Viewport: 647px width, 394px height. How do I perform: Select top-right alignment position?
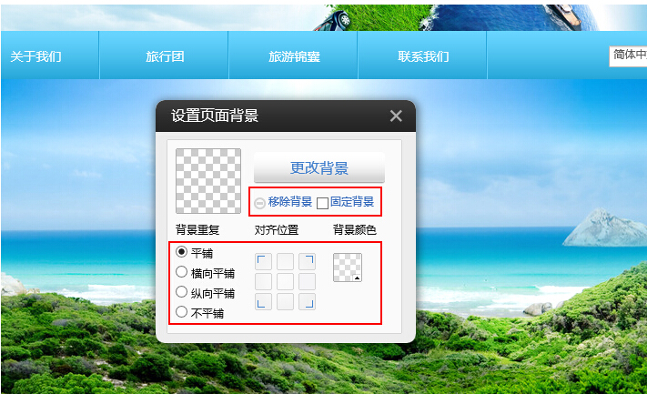tap(307, 261)
